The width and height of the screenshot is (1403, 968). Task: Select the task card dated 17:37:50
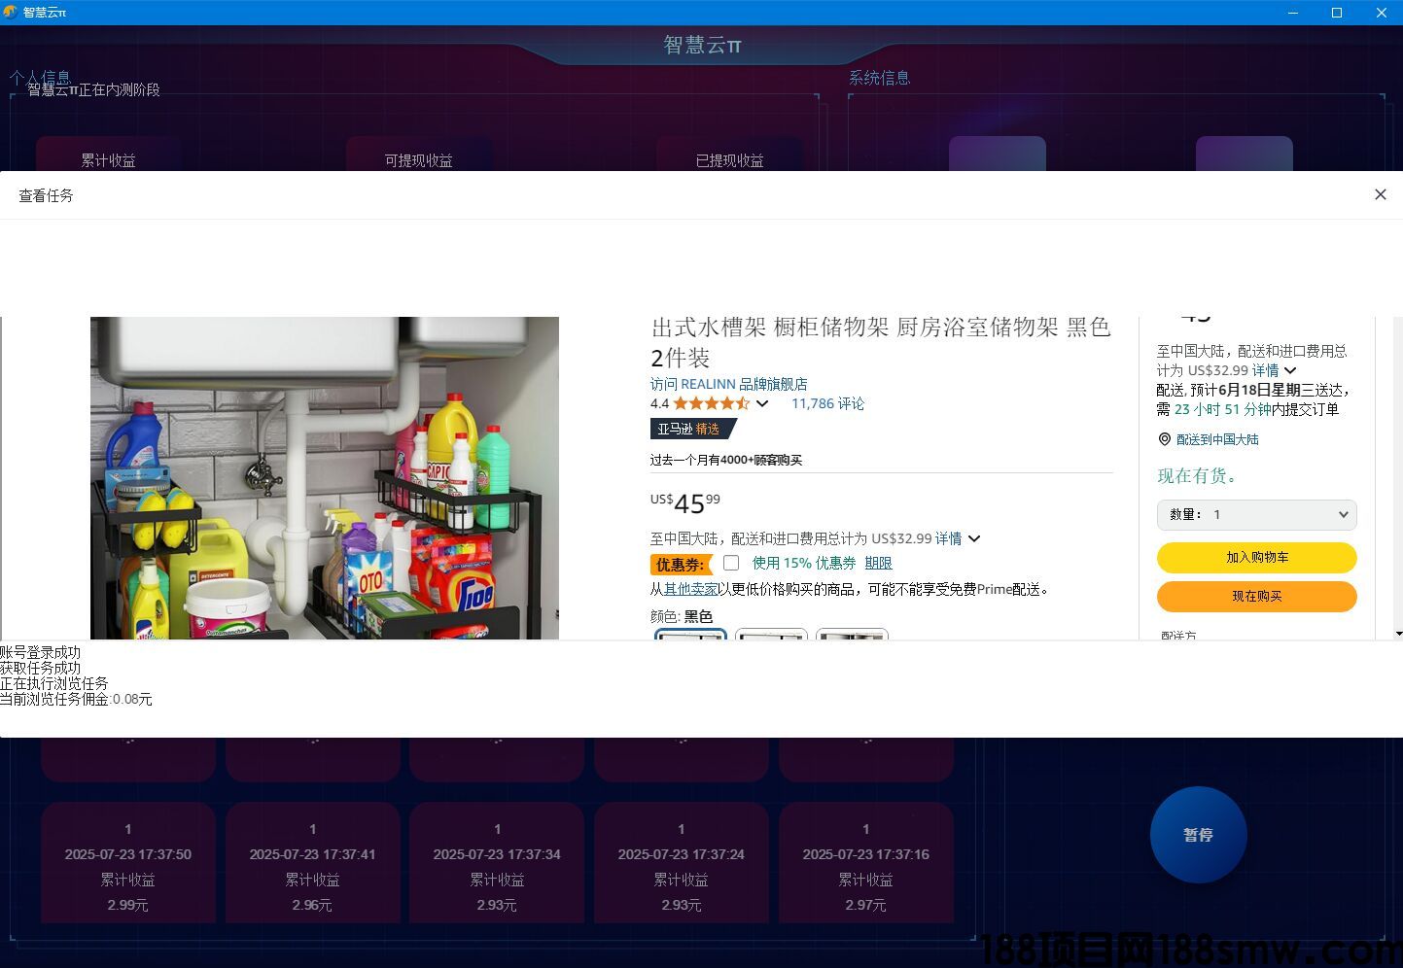click(x=128, y=862)
